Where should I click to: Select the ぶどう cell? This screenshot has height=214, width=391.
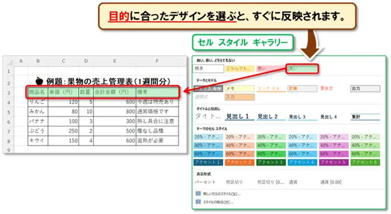point(38,131)
